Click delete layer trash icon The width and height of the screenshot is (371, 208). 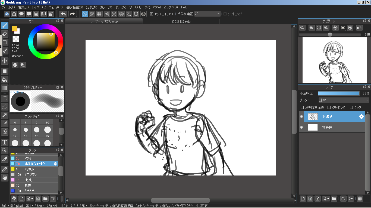(x=360, y=199)
